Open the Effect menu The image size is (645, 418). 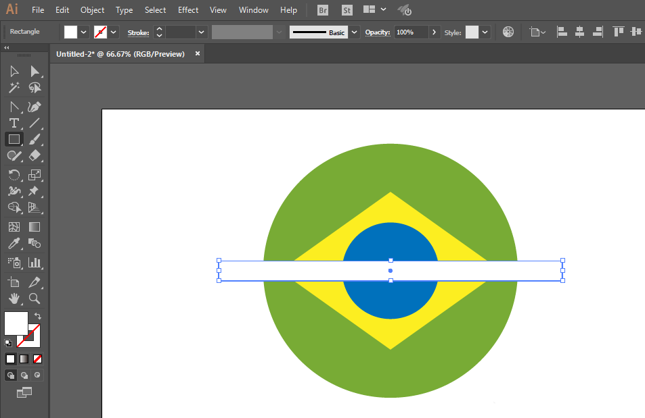(188, 10)
